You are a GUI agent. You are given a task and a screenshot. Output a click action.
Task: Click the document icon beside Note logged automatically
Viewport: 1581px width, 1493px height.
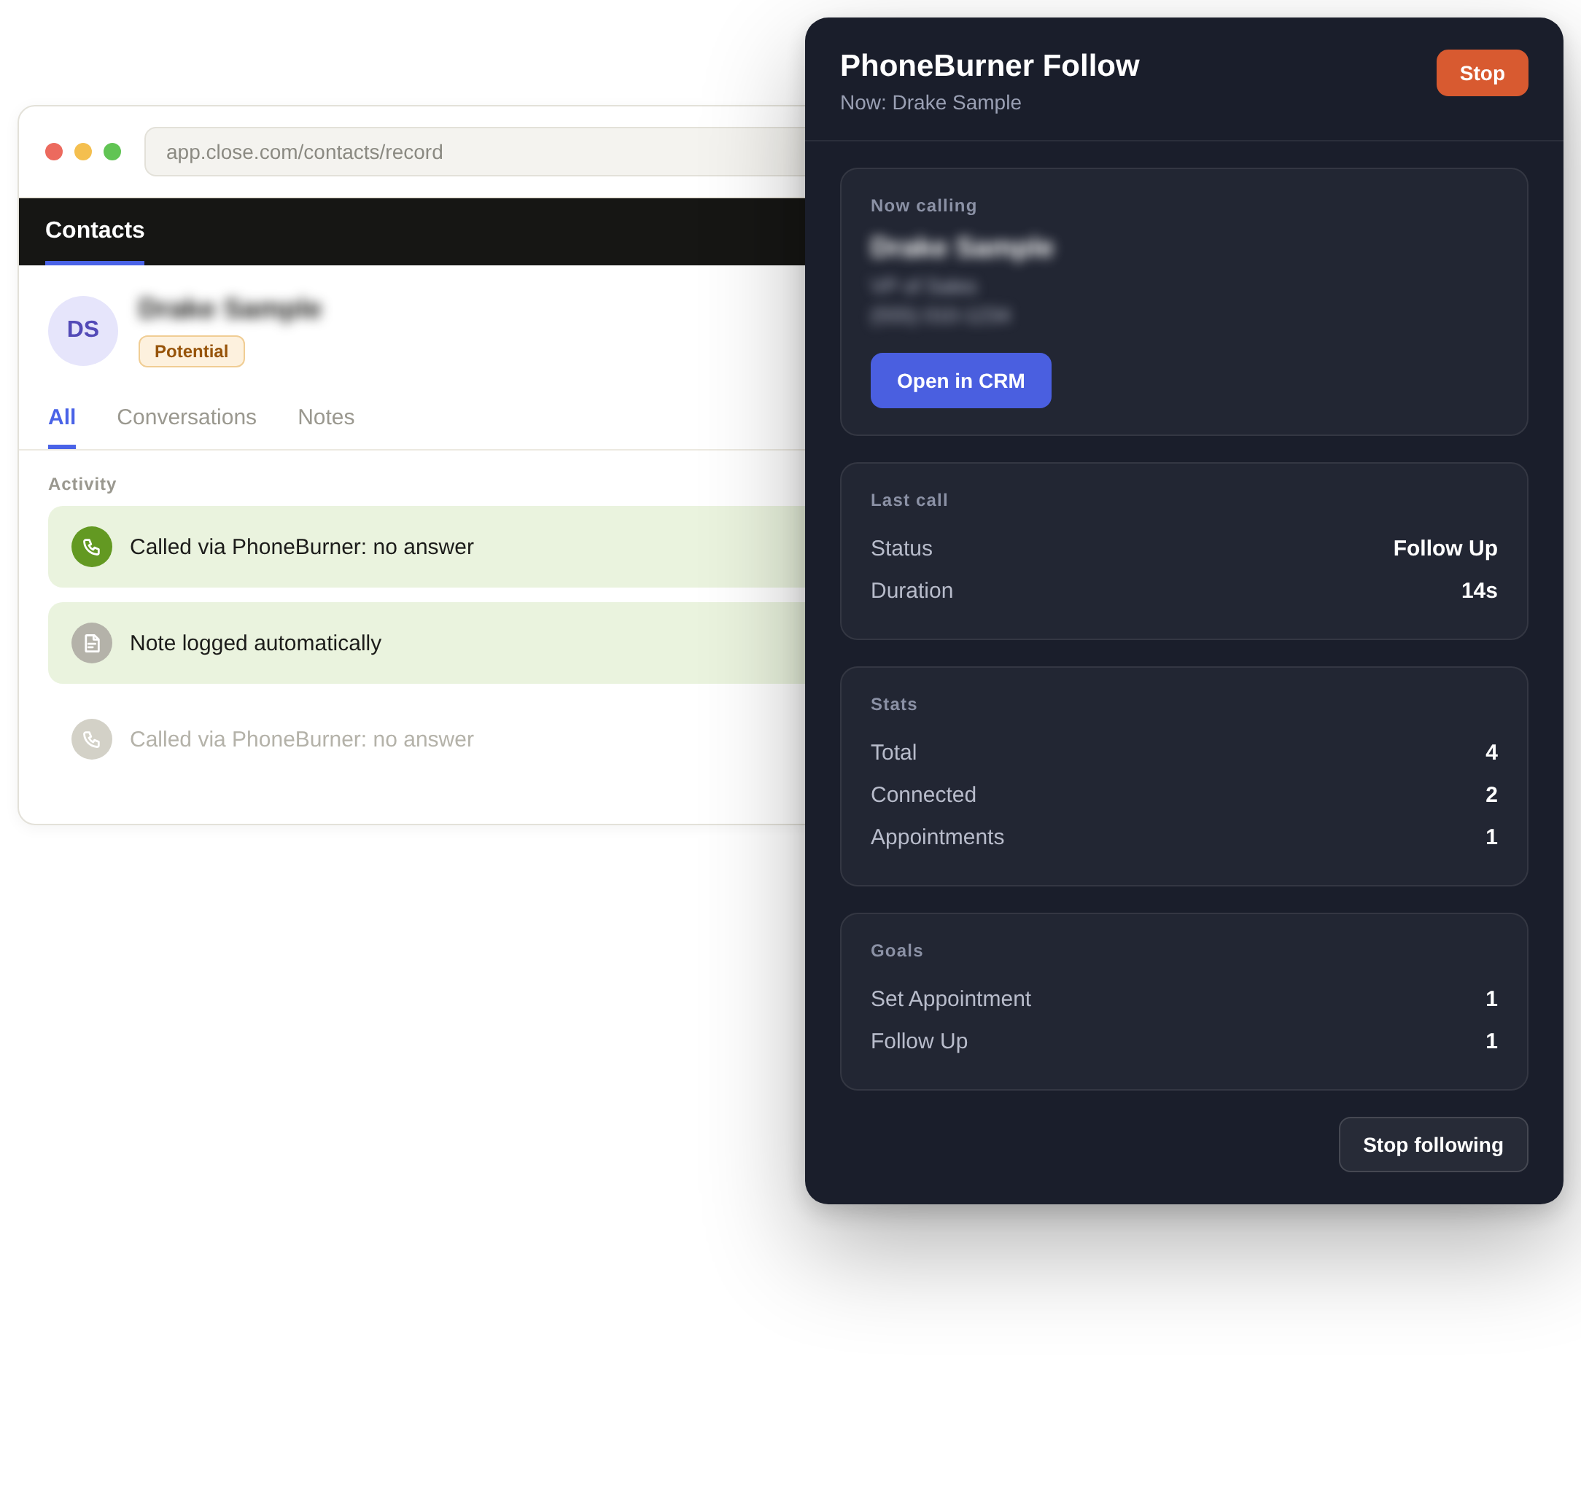(x=92, y=643)
